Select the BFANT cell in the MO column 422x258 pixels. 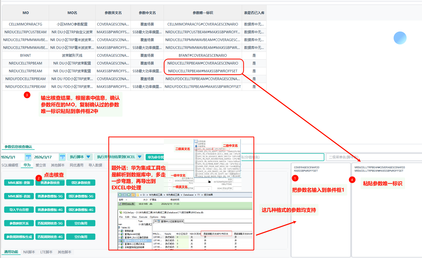pos(26,55)
